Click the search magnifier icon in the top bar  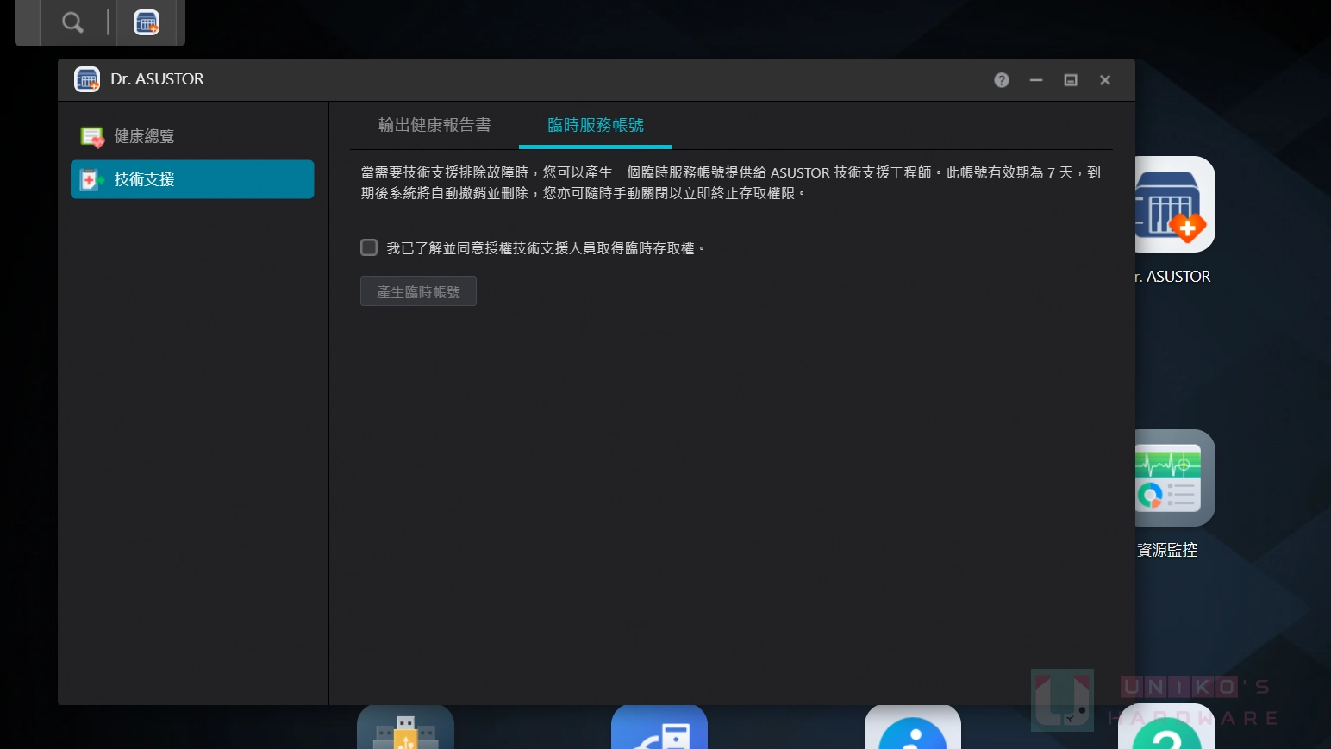[x=73, y=22]
